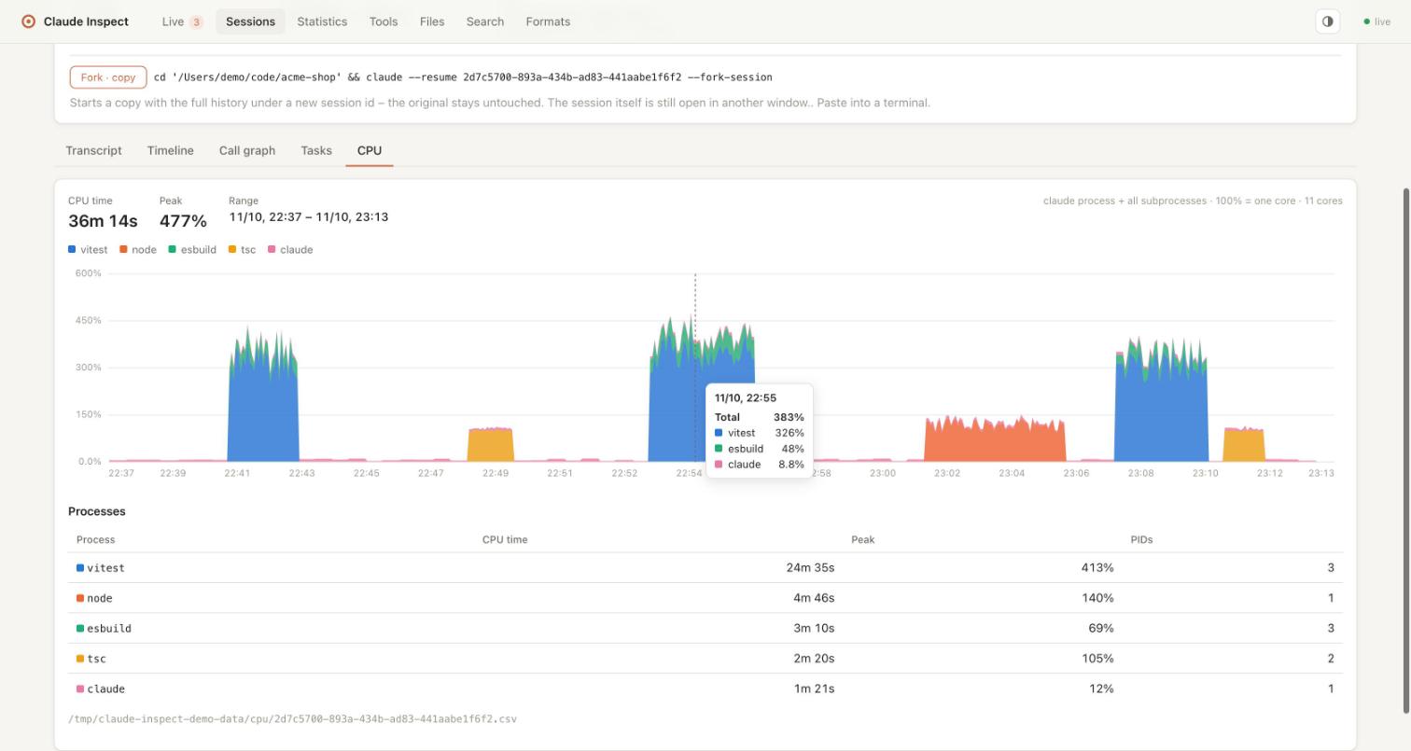Viewport: 1411px width, 751px height.
Task: Click the 477% Peak value
Action: pos(183,221)
